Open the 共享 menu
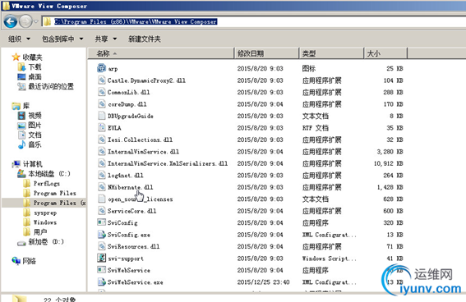The image size is (466, 302). pyautogui.click(x=106, y=39)
